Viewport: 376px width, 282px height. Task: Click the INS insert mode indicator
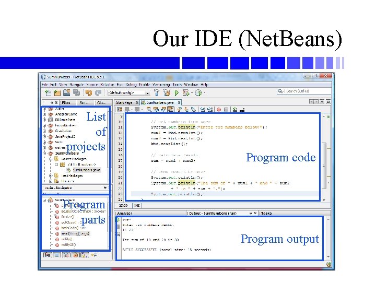(x=137, y=206)
